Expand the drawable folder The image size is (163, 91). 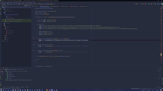4,27
